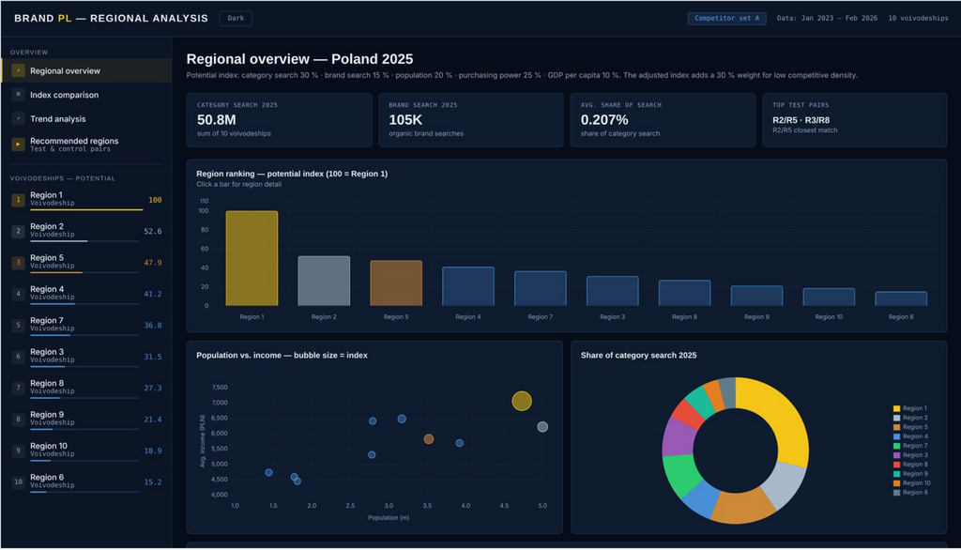Click the Region 8 bar in ranking chart
Screen dimensions: 961x550
click(684, 293)
